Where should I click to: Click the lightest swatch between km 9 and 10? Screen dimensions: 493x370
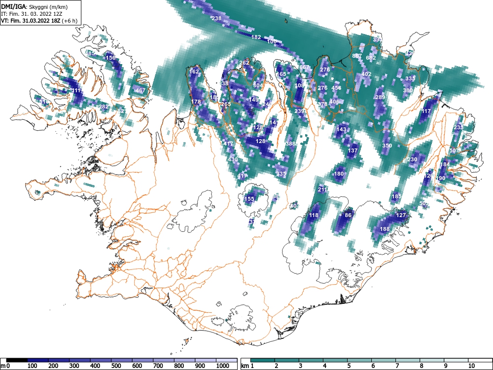(456, 360)
